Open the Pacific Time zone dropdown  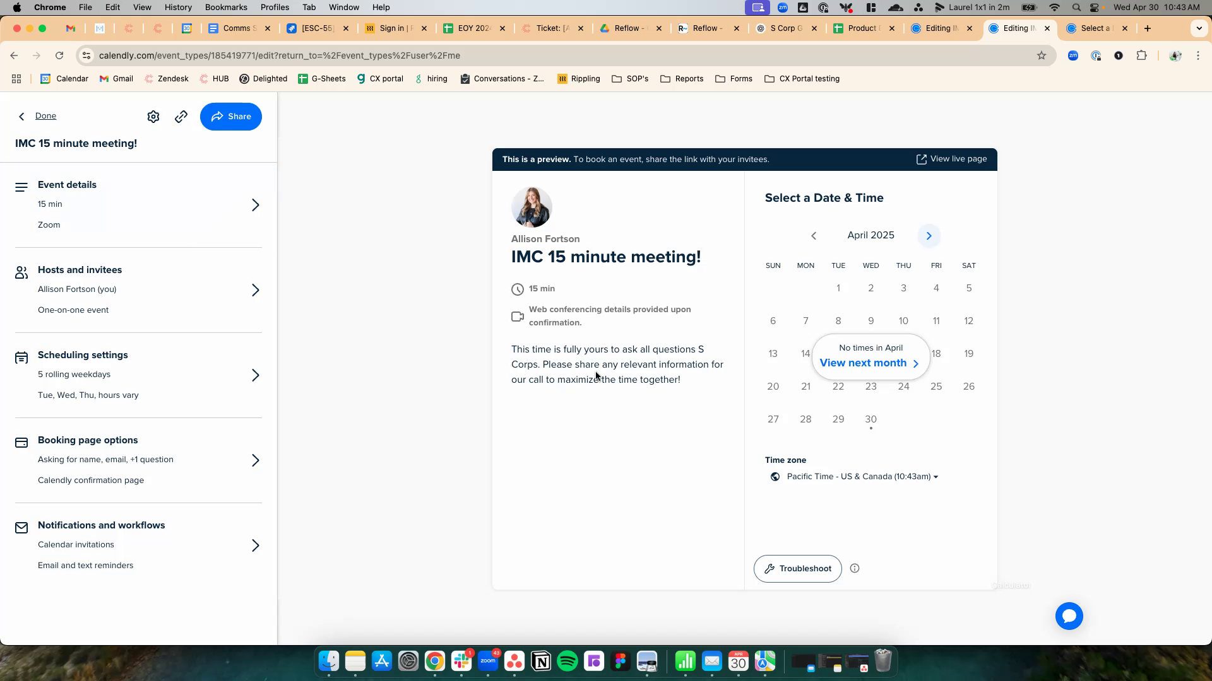[x=862, y=477]
